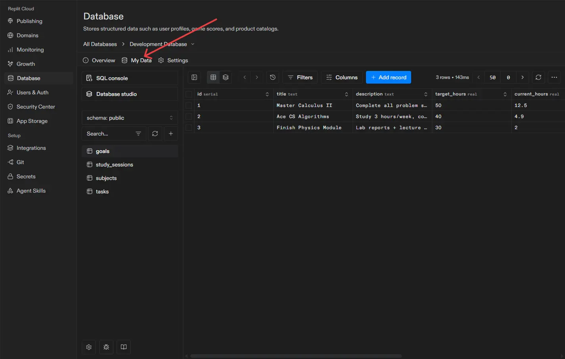Image resolution: width=565 pixels, height=359 pixels.
Task: Open the more options ellipsis menu
Action: [554, 77]
